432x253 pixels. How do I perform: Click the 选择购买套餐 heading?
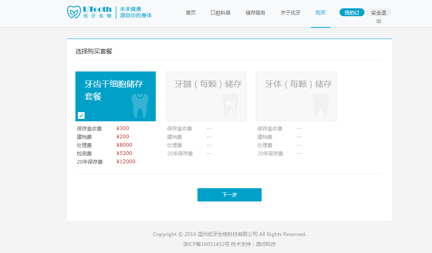[x=94, y=52]
